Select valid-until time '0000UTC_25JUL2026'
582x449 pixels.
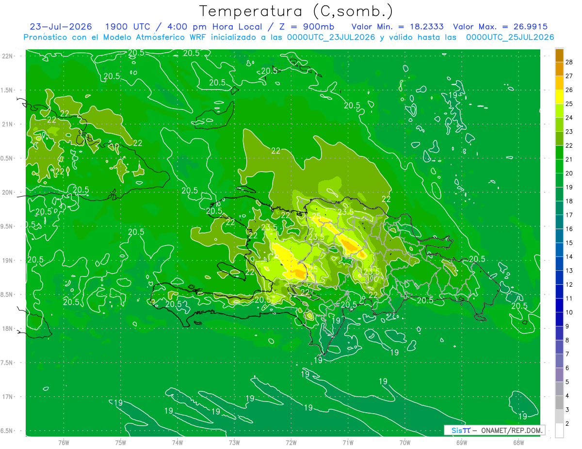(510, 37)
